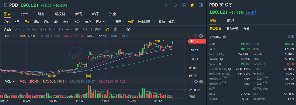Screen dimensions: 296x105
Task: Open the 更多 timeframe dropdown
Action: tap(100, 22)
